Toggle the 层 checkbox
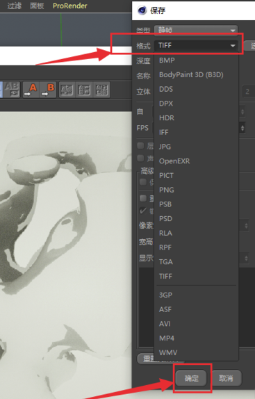The height and width of the screenshot is (399, 255). 140,145
